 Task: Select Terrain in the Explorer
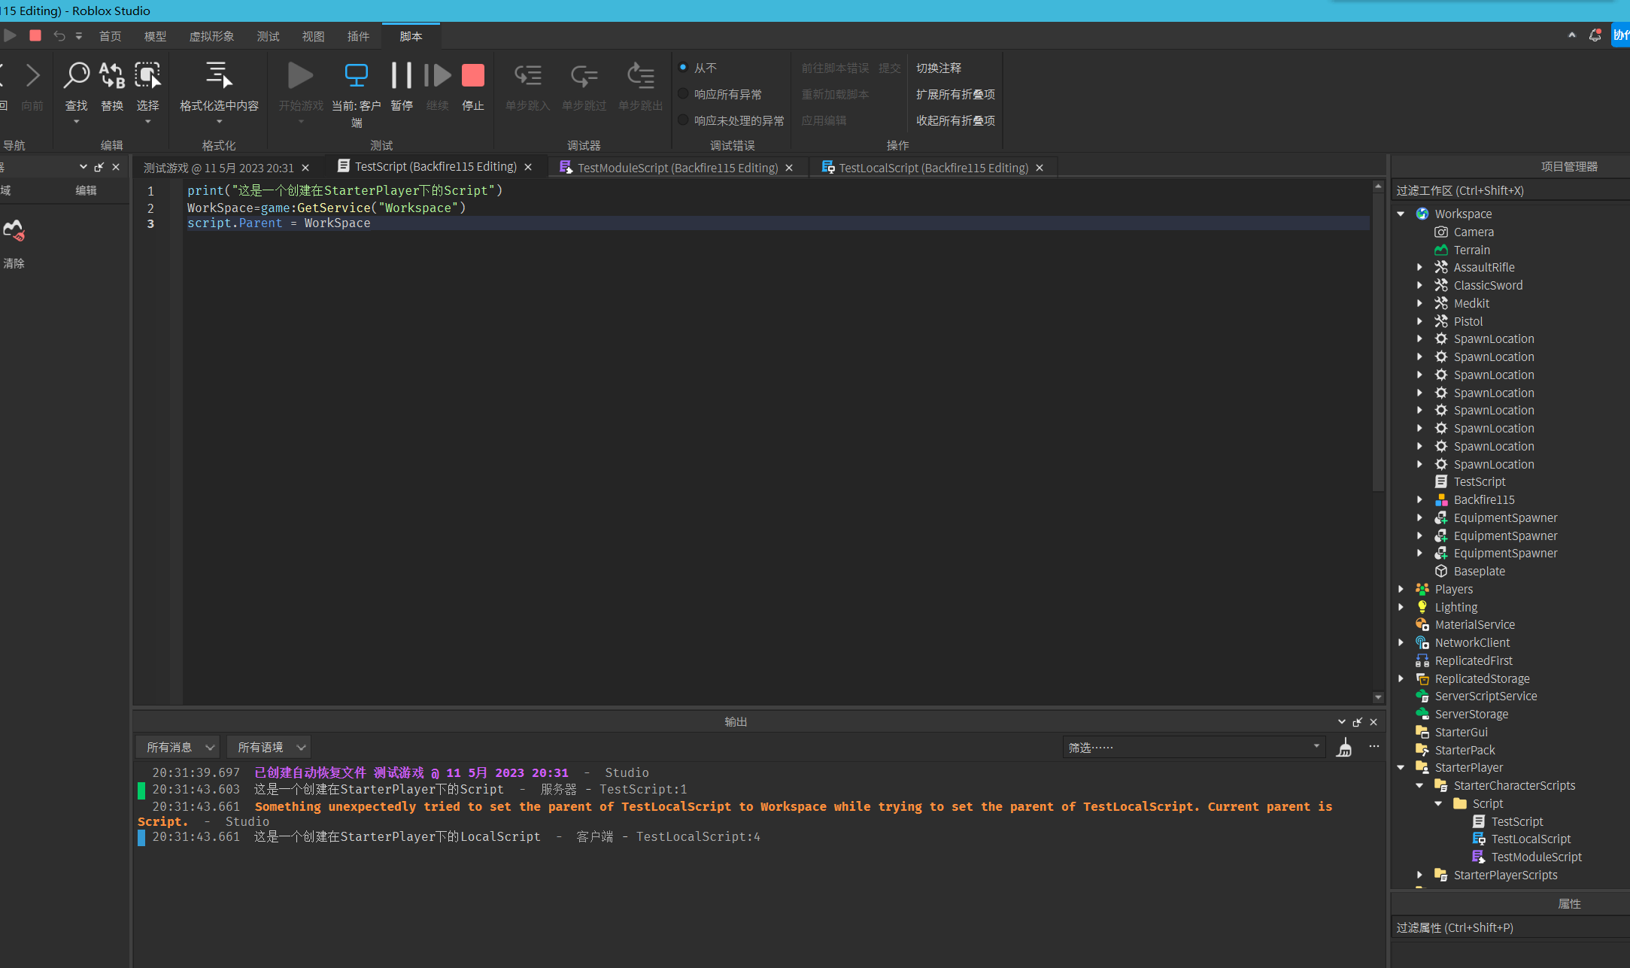tap(1471, 250)
